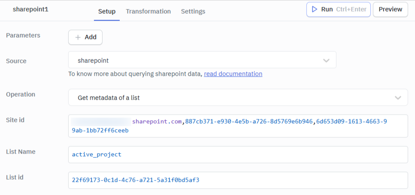
Task: Click the Run play icon
Action: tap(315, 9)
